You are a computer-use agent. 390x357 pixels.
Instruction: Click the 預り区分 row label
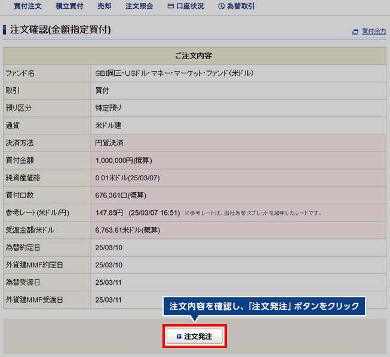tap(19, 108)
